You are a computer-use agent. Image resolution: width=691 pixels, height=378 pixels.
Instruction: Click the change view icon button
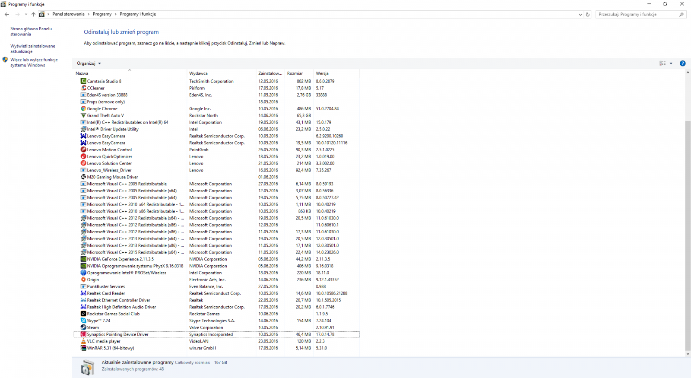[x=662, y=64]
